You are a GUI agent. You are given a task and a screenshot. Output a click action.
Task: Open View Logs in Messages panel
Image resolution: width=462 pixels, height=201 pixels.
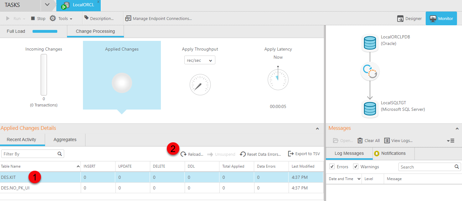pyautogui.click(x=398, y=140)
